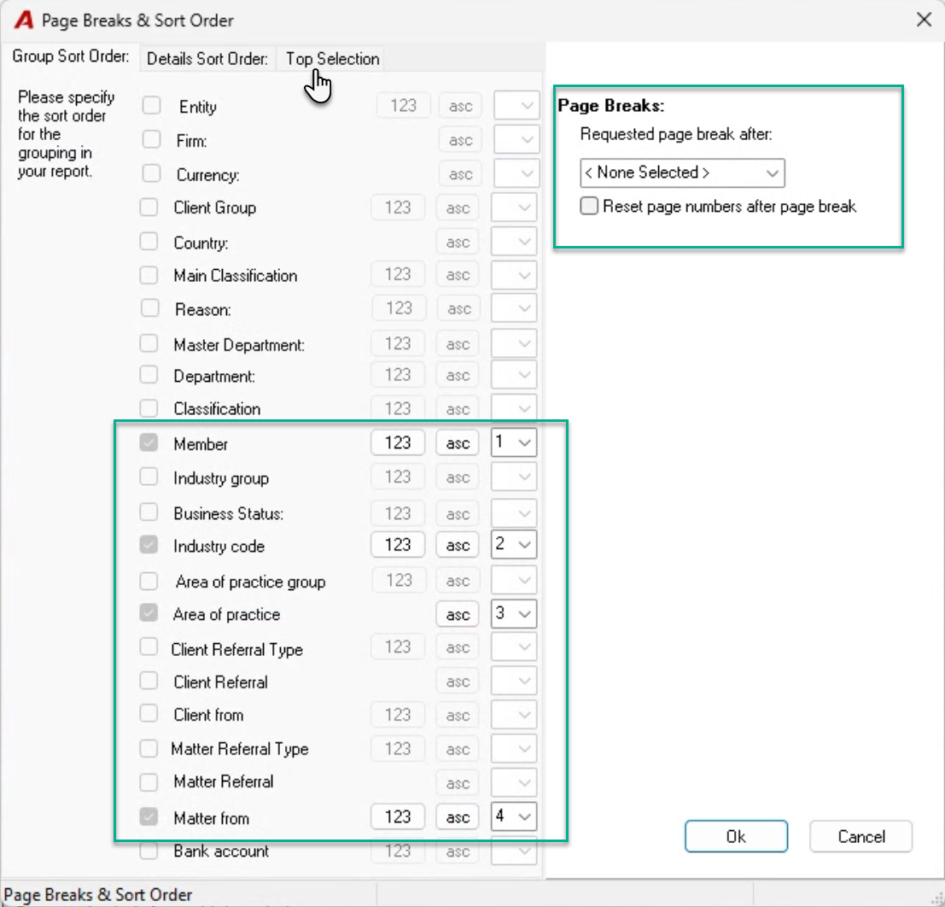Switch to the Details Sort Order tab

(x=207, y=59)
